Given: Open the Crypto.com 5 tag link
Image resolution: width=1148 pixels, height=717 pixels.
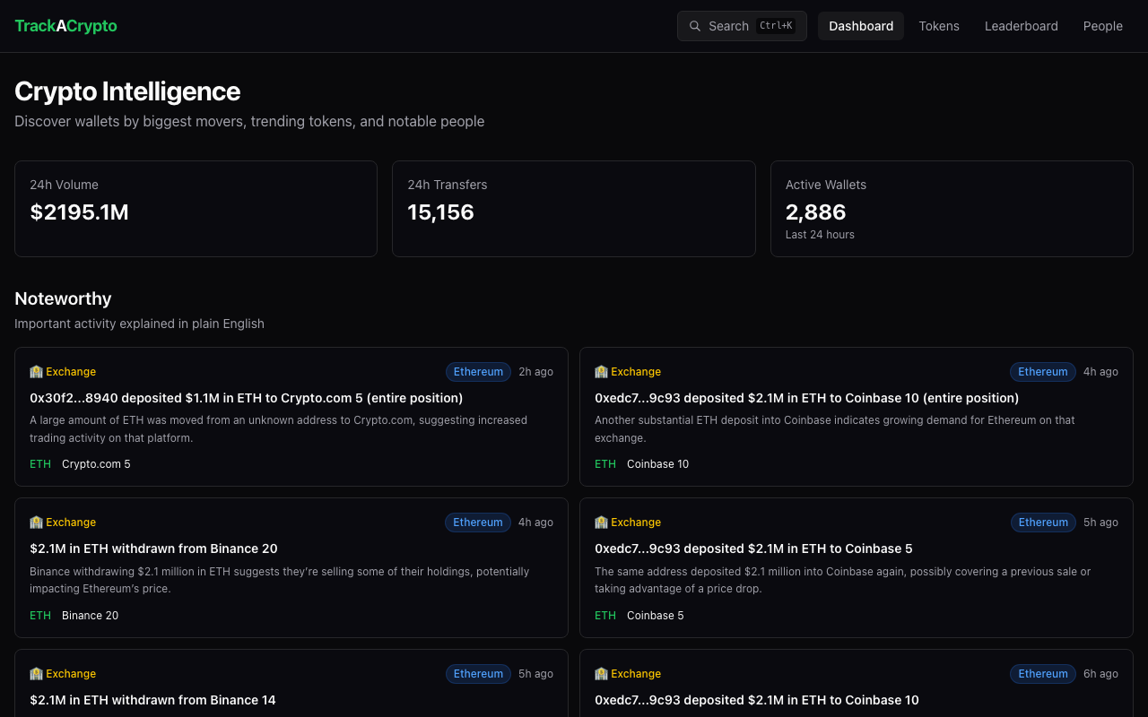Looking at the screenshot, I should 96,464.
